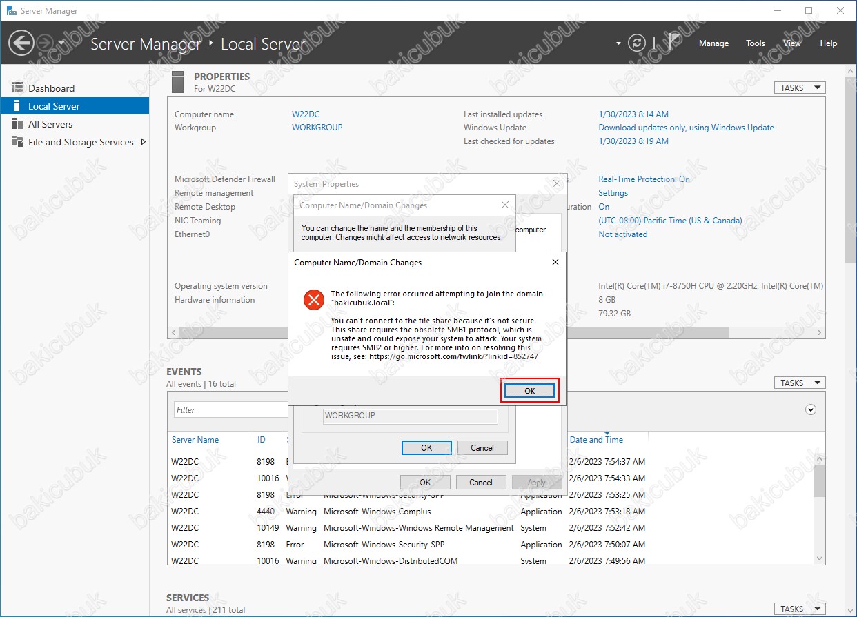Screen dimensions: 857x617
Task: Click the All Servers icon in the sidebar
Action: (x=17, y=124)
